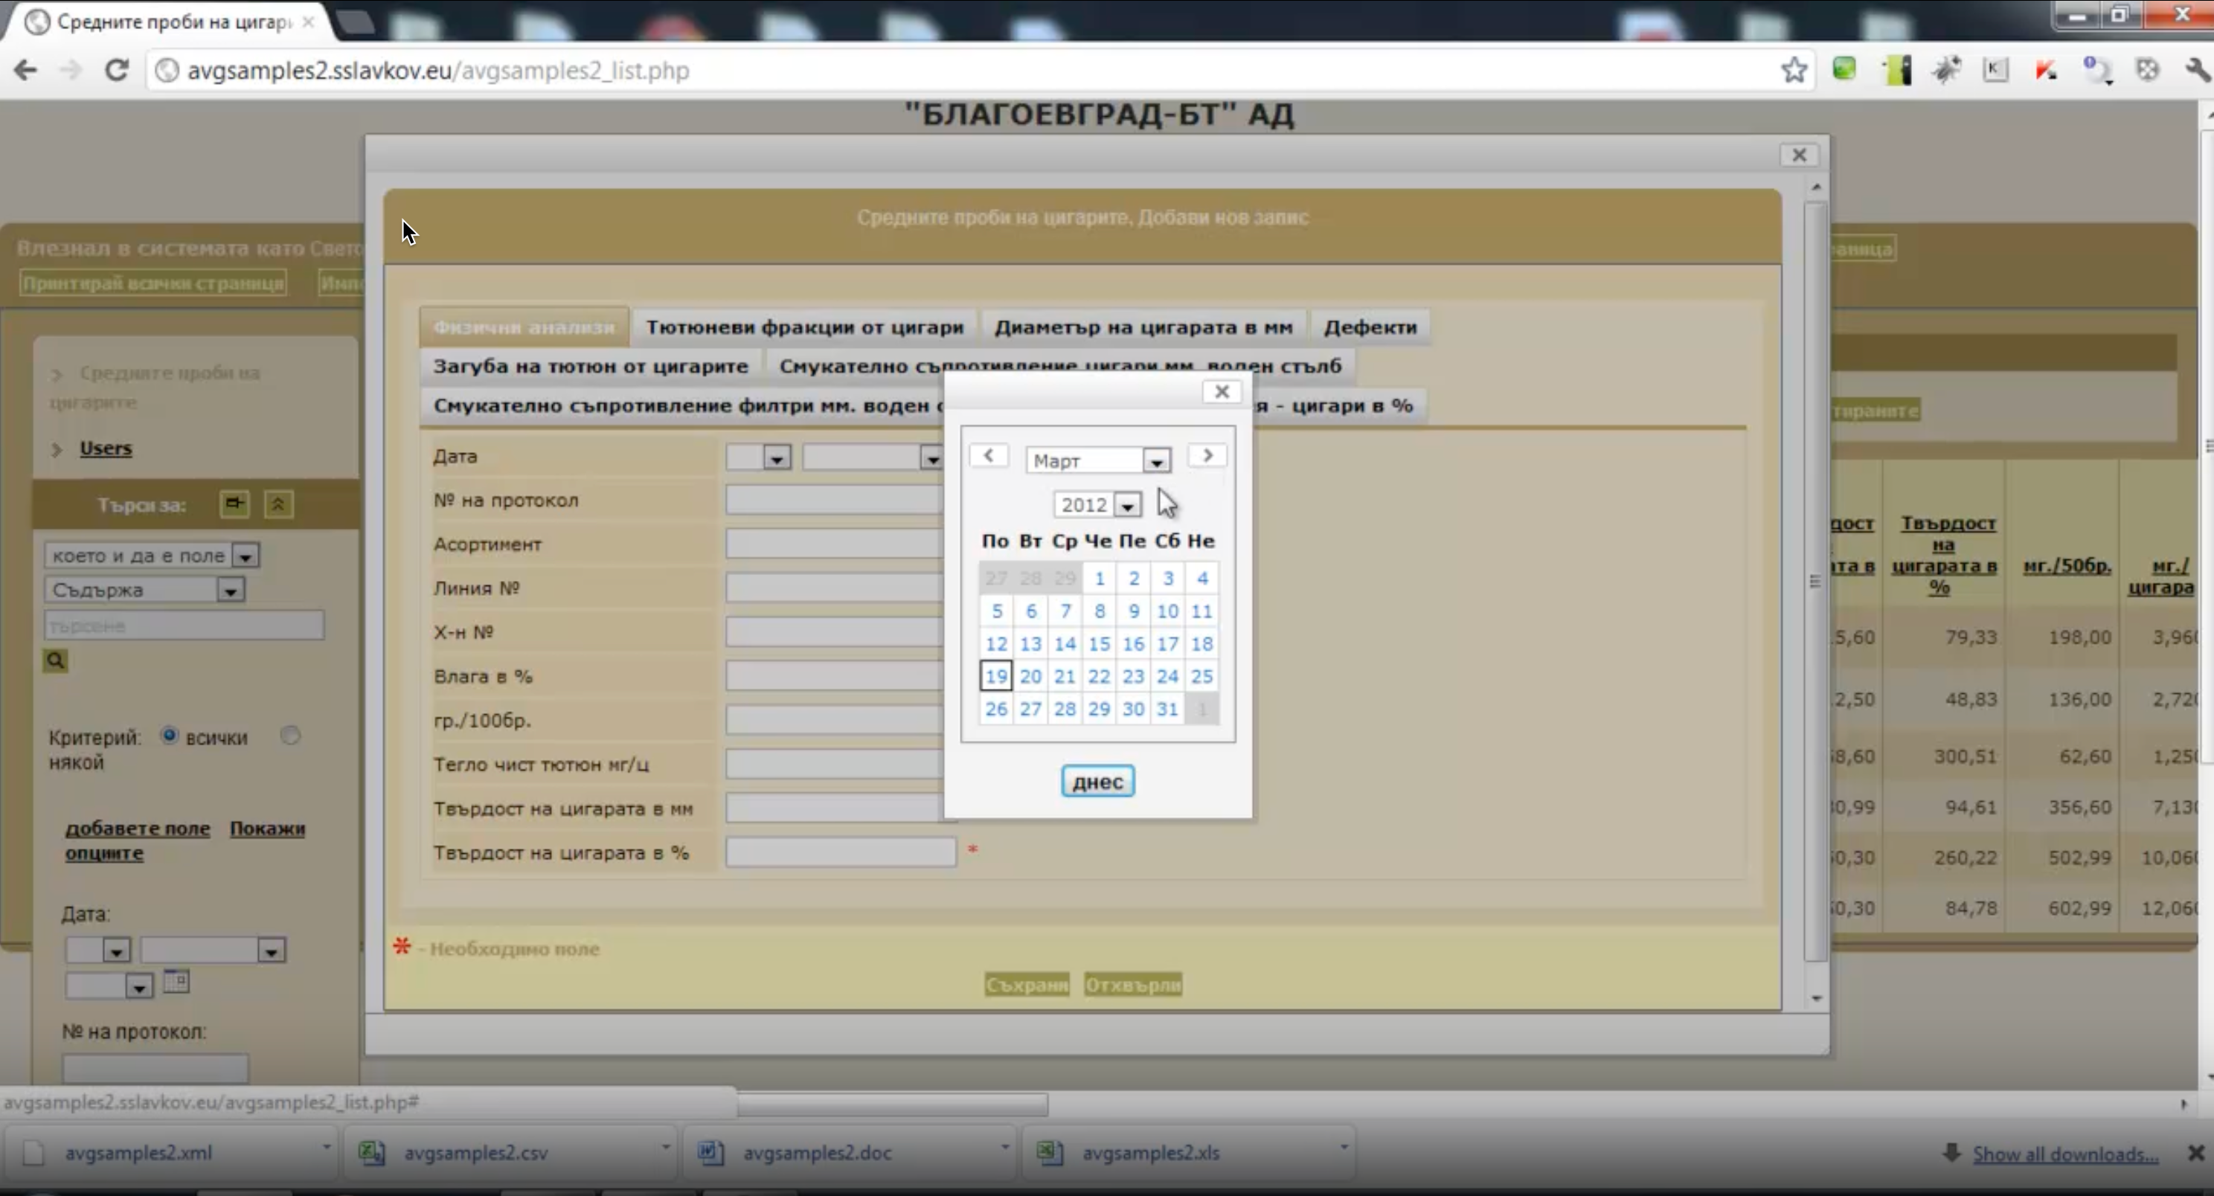The height and width of the screenshot is (1196, 2214).
Task: Click green extension icon in toolbar
Action: coord(1844,68)
